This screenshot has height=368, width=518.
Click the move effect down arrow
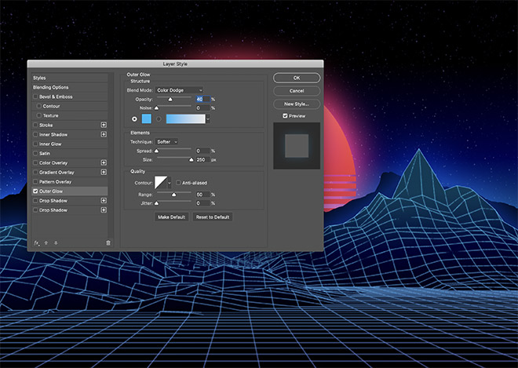pos(56,243)
